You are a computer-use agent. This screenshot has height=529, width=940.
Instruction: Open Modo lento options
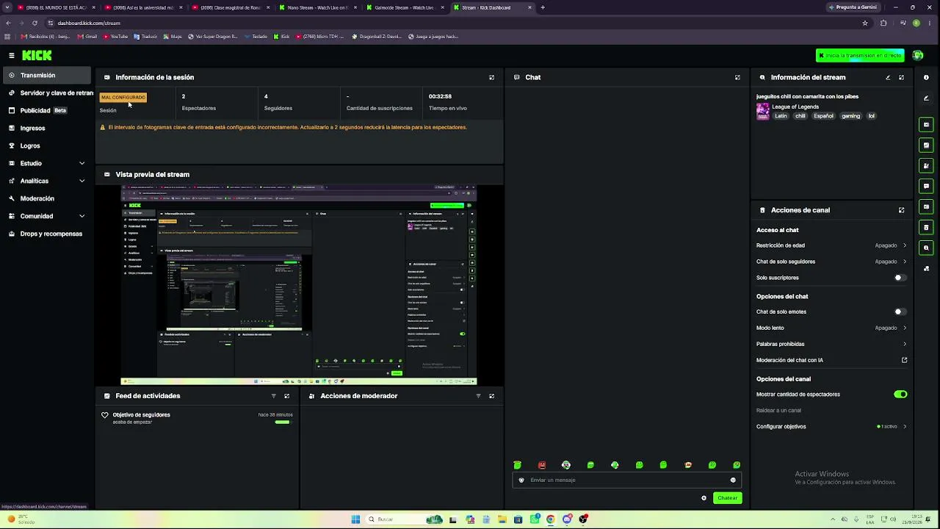point(831,328)
